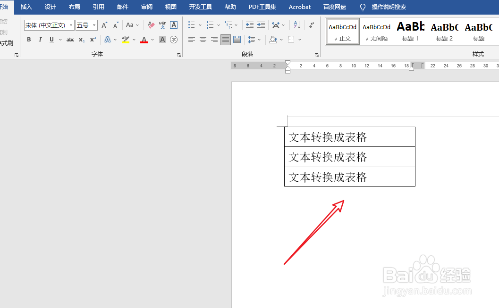499x308 pixels.
Task: Click the Phonetic Guide icon
Action: coord(162,24)
